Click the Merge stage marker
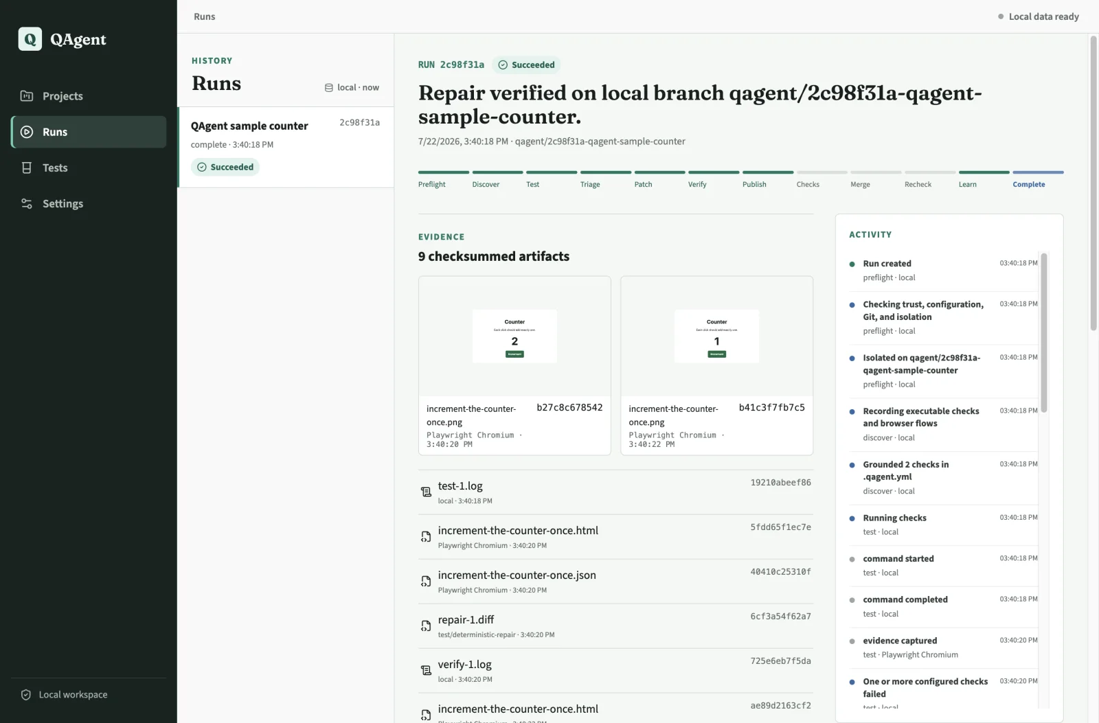This screenshot has height=723, width=1099. click(876, 179)
